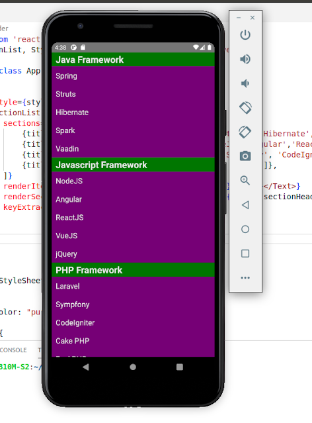Click the emulator toolbar overview square
The height and width of the screenshot is (423, 312).
point(245,254)
